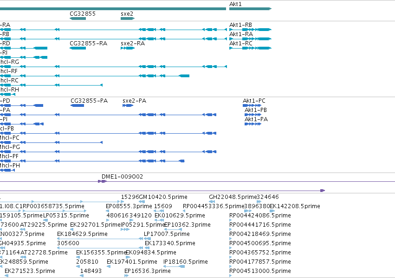Click the Akt1-PC protein glyph

click(x=252, y=105)
